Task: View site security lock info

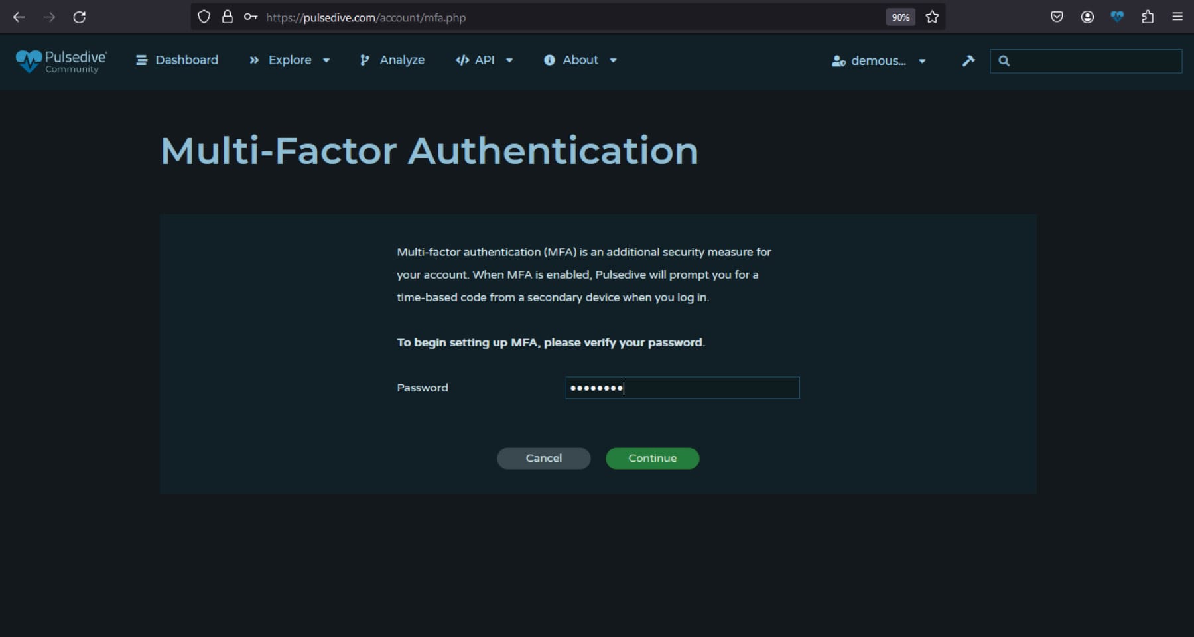Action: click(228, 17)
